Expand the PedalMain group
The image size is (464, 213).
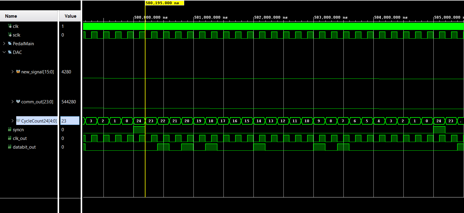4,44
